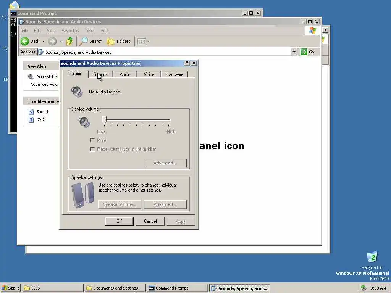
Task: Open the Forward history dropdown arrow
Action: tap(61, 41)
